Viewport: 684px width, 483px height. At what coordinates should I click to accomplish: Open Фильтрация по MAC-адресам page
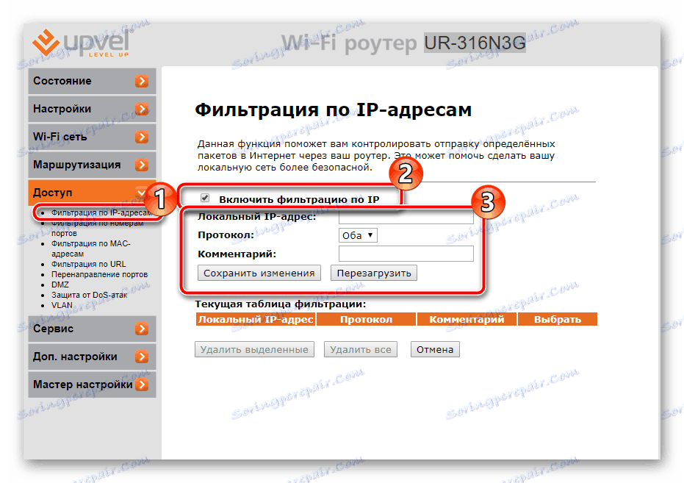(x=91, y=248)
